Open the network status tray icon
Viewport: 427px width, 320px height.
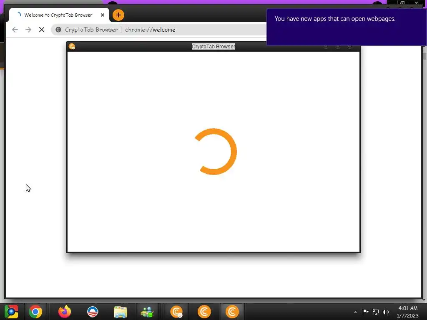point(376,312)
